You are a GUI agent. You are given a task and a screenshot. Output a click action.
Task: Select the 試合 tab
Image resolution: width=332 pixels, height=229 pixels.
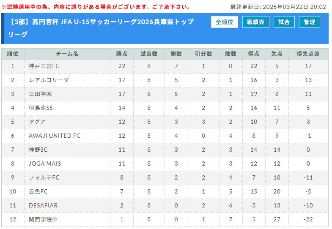(284, 22)
